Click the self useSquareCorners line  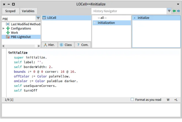click(x=35, y=86)
